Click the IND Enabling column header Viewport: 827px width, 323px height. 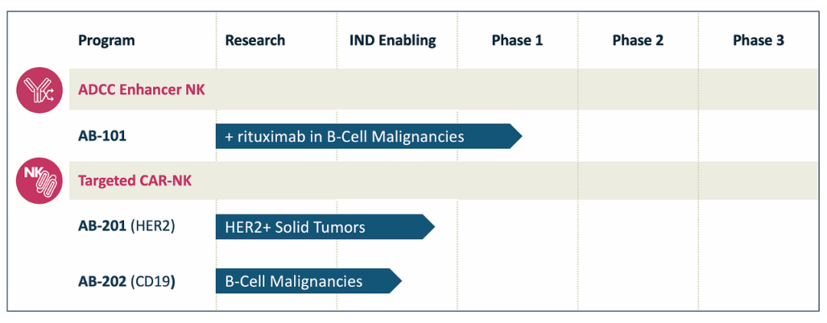click(x=393, y=40)
